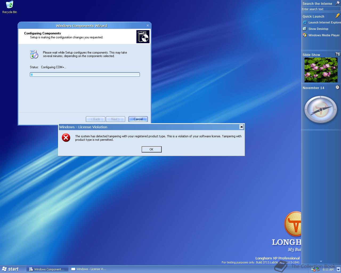Click the November 14 date heading
The image size is (341, 273).
tap(314, 88)
